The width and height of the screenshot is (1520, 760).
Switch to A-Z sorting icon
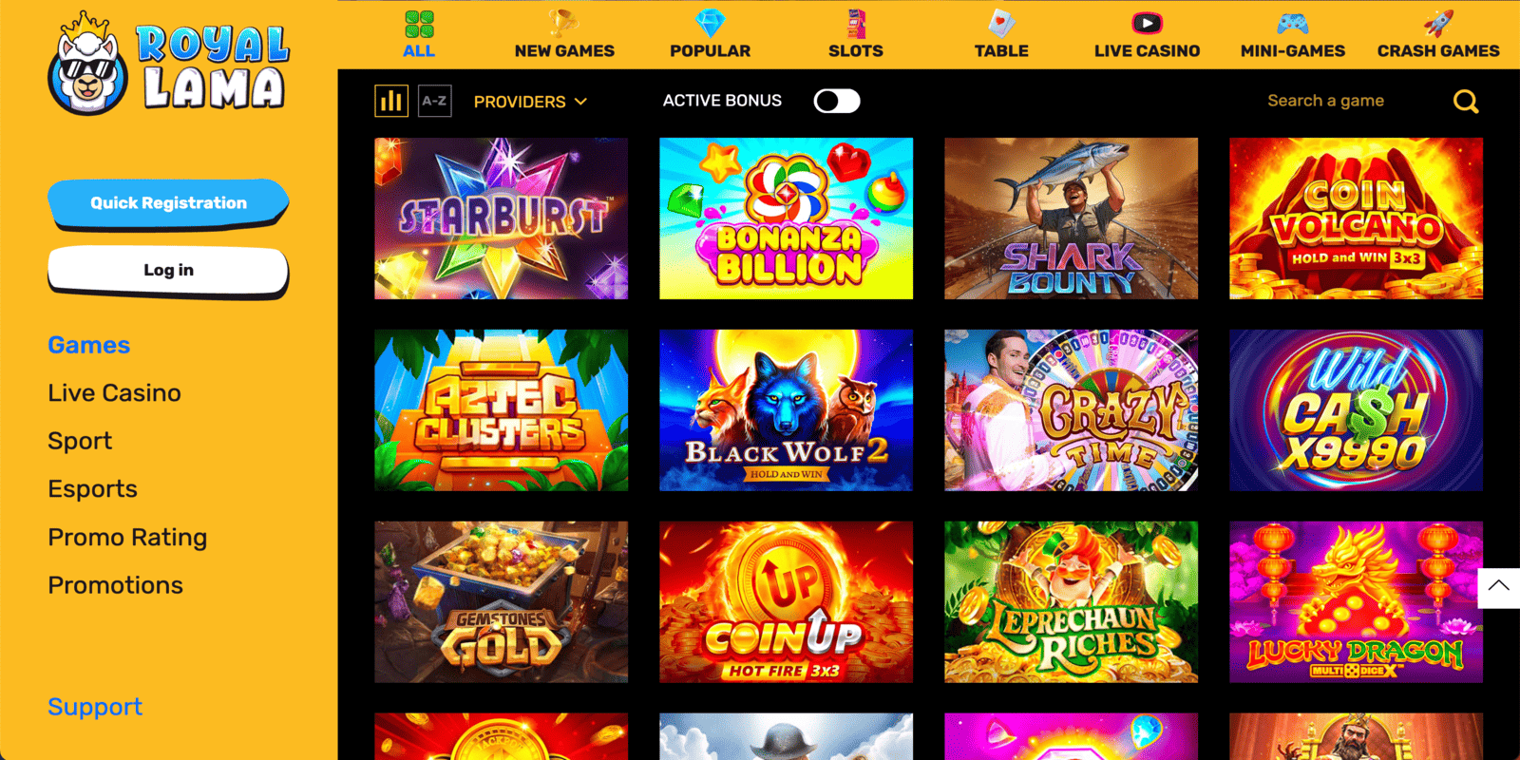(435, 101)
